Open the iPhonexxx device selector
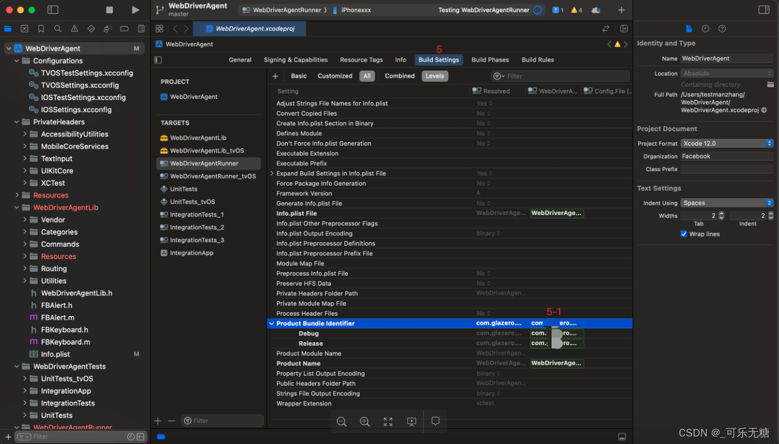The image size is (779, 444). tap(352, 10)
